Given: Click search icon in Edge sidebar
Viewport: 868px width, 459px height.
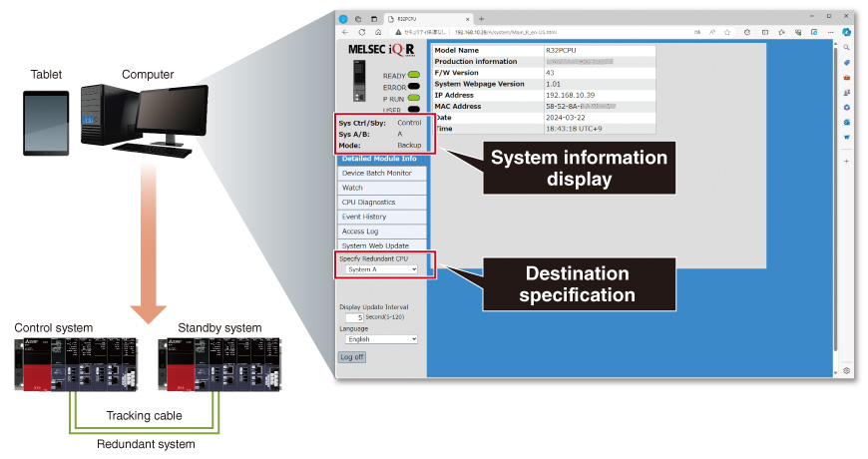Looking at the screenshot, I should (x=846, y=48).
